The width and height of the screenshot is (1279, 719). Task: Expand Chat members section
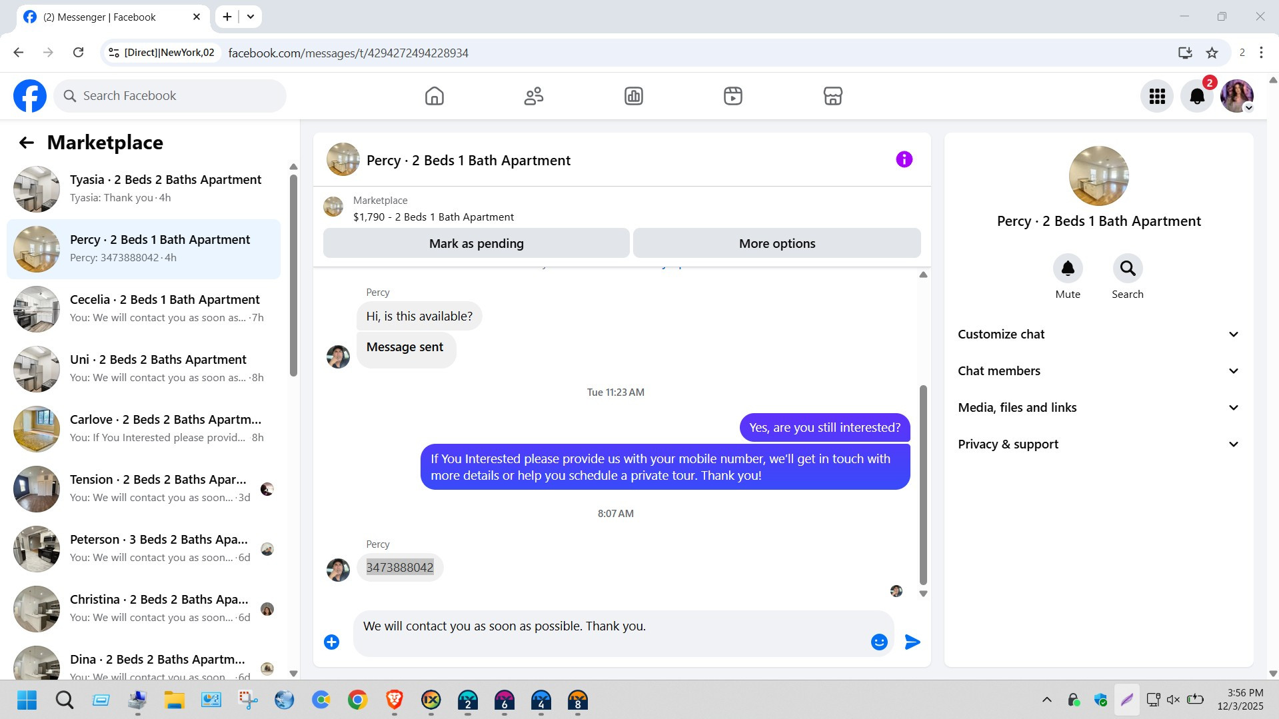1098,371
